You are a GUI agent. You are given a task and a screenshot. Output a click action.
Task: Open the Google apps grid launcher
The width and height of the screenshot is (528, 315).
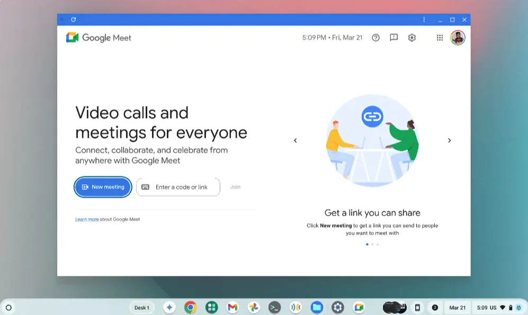(440, 38)
